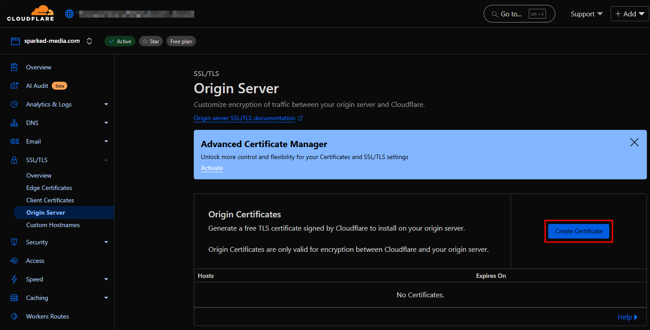Open Custom Hostnames page
The width and height of the screenshot is (650, 330).
pyautogui.click(x=53, y=225)
